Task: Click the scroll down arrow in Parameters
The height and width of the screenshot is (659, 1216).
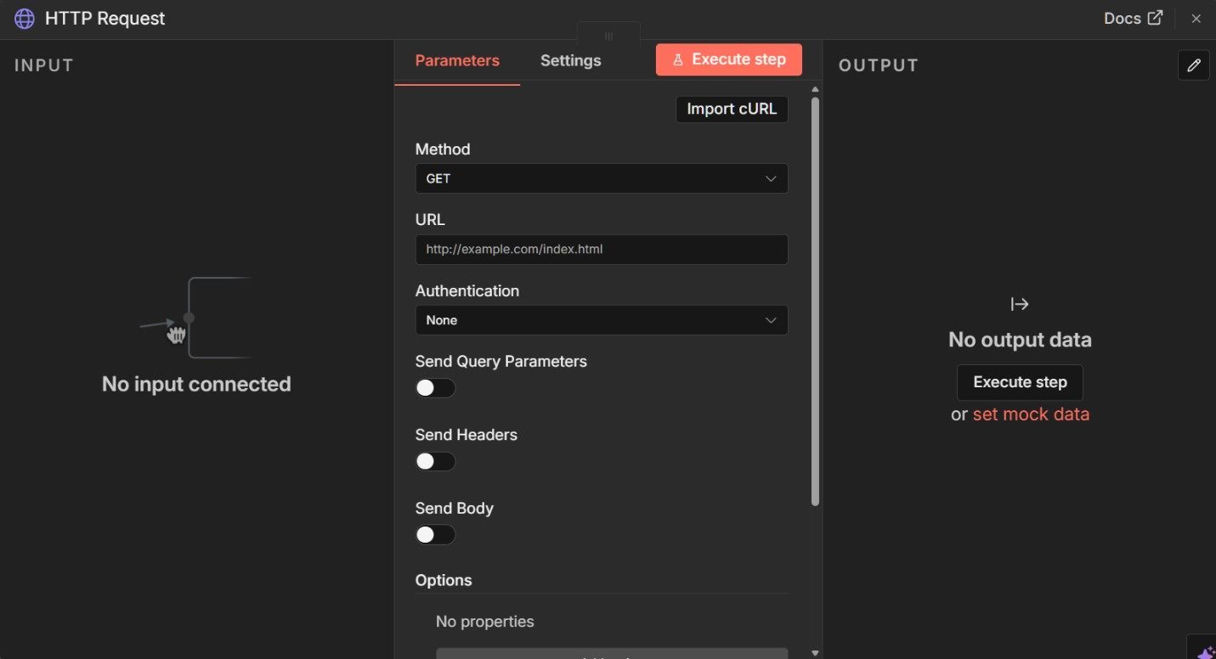Action: pos(815,652)
